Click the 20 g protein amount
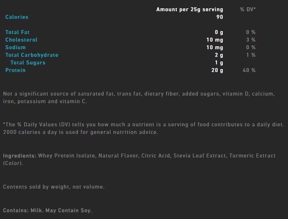Viewport: 288px width, 219px height. [217, 70]
